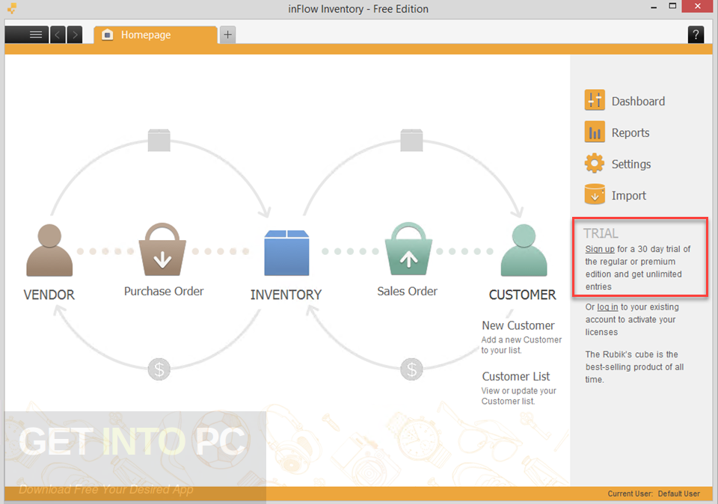The image size is (718, 504).
Task: Click the VENDOR label
Action: (49, 295)
